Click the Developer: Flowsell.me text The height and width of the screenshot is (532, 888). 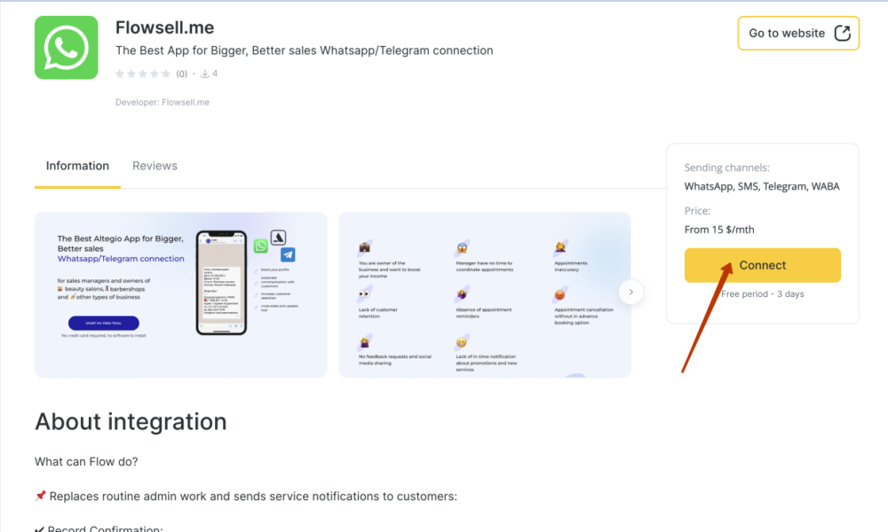click(x=163, y=102)
